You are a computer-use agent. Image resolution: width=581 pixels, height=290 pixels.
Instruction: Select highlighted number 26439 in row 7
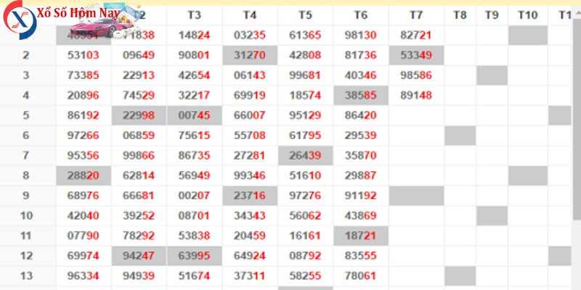pyautogui.click(x=305, y=154)
